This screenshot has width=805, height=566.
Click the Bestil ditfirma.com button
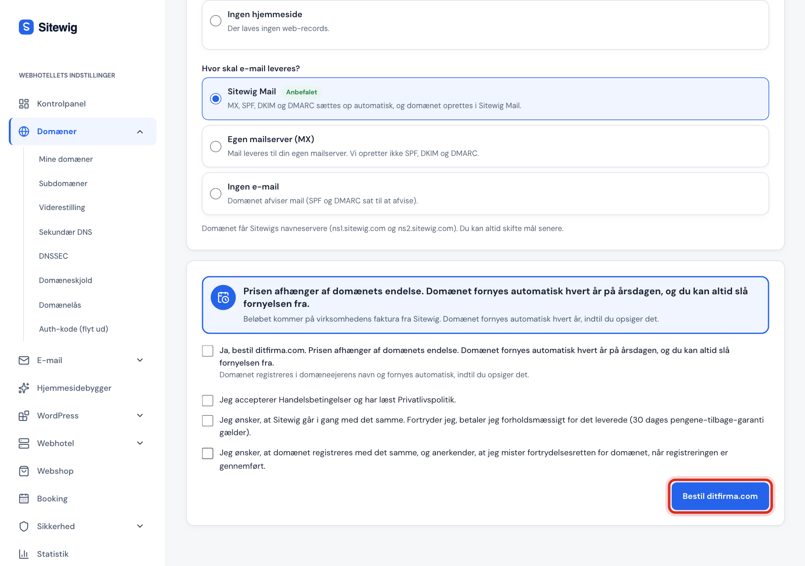[x=720, y=496]
